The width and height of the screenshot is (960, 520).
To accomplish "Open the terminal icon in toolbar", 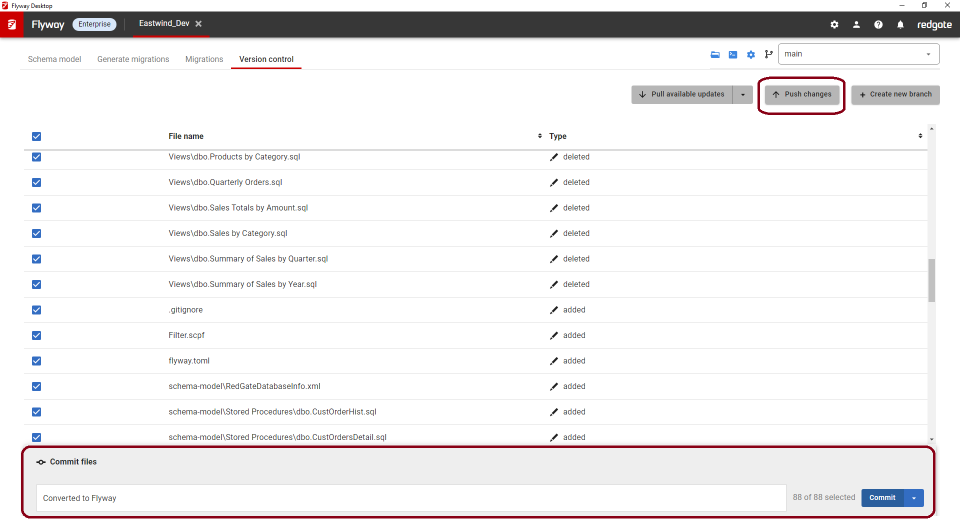I will tap(733, 54).
